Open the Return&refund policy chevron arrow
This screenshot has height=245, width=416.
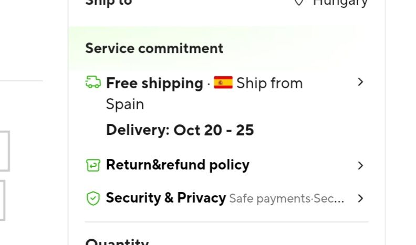tap(360, 165)
